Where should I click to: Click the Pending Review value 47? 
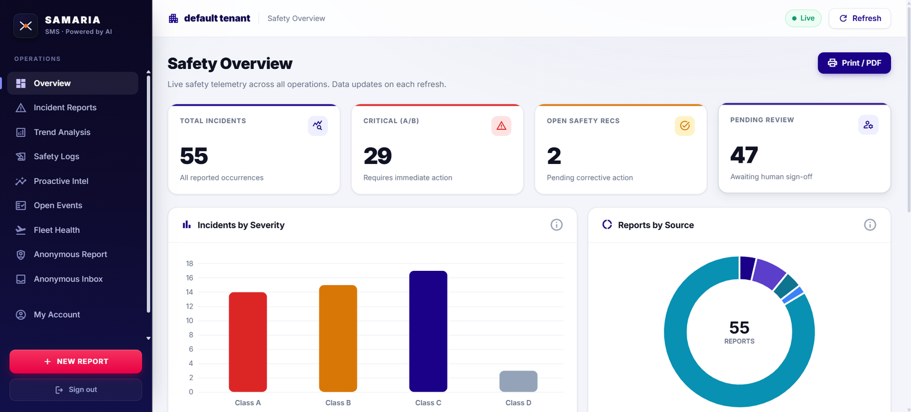(x=744, y=155)
